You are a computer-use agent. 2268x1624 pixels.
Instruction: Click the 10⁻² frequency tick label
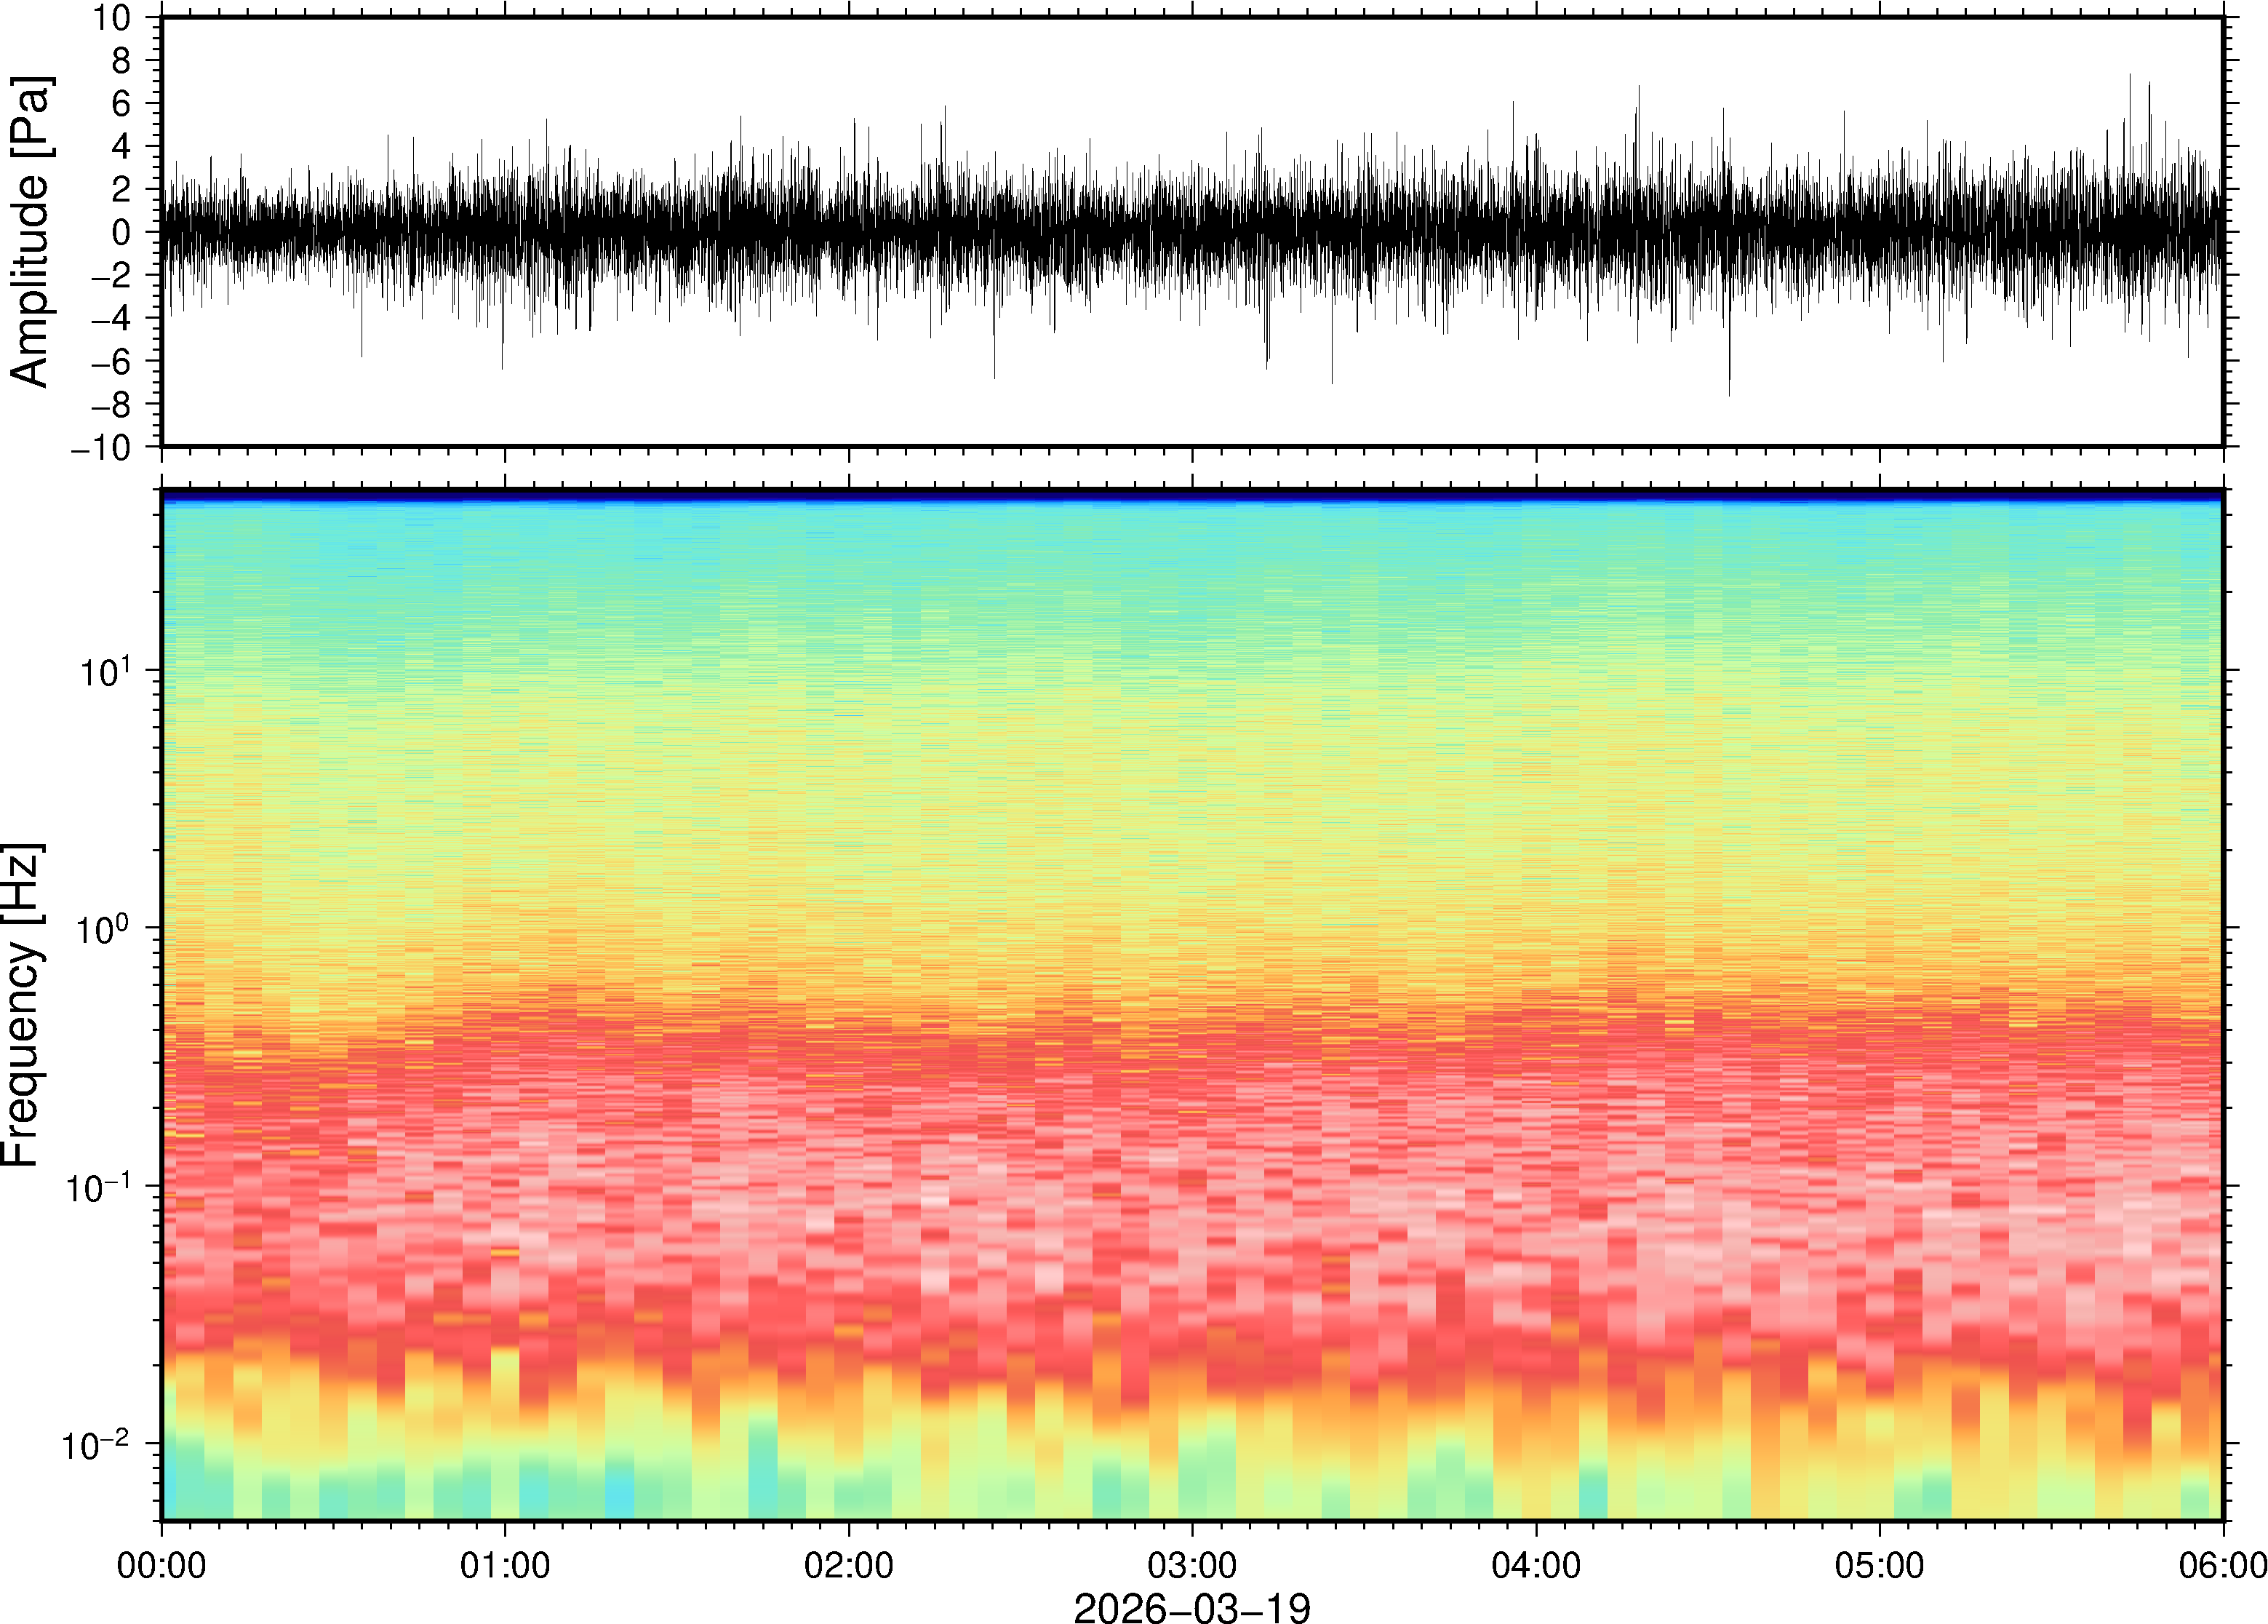96,1445
